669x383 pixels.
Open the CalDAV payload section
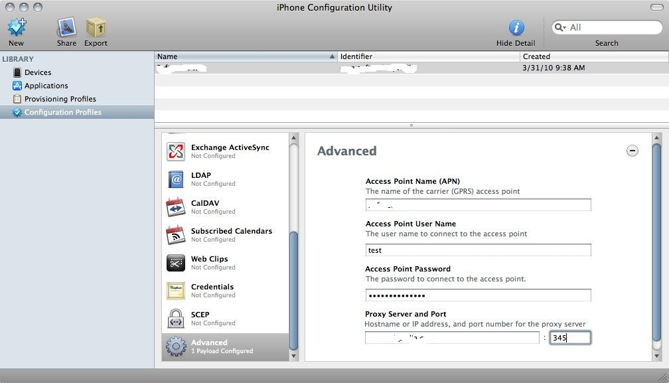click(225, 207)
